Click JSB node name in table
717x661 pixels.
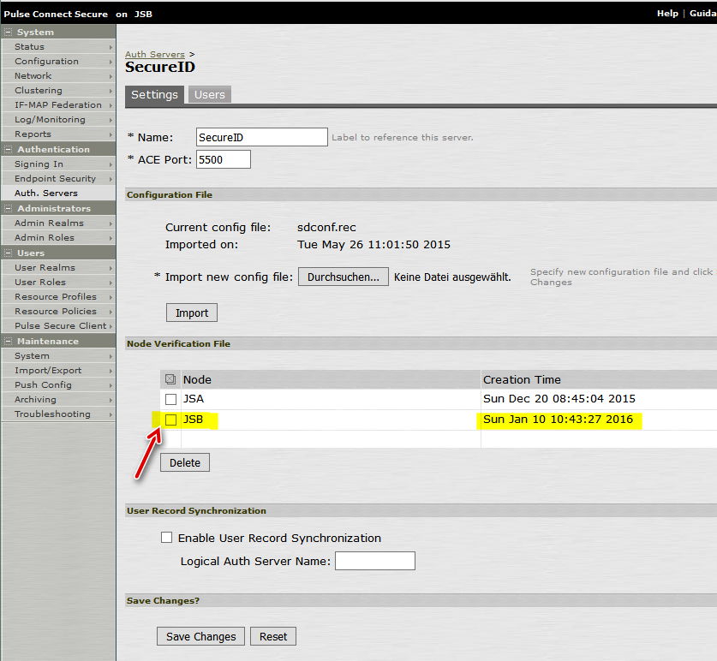193,420
